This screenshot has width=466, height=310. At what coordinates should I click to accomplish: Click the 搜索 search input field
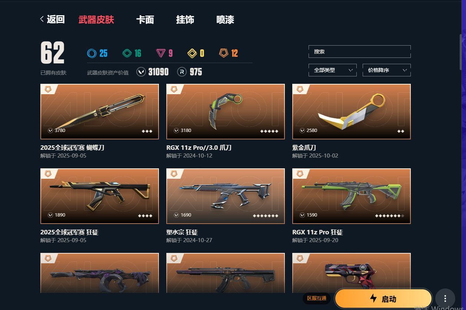[360, 52]
